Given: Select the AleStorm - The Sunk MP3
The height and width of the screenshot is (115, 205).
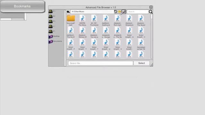Looking at the screenshot, I should click(x=71, y=32).
